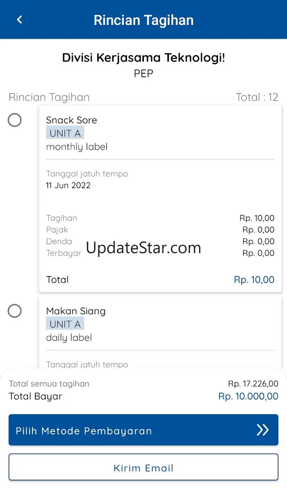Viewport: 287px width, 493px height.
Task: Tap the monthly label text
Action: 77,147
